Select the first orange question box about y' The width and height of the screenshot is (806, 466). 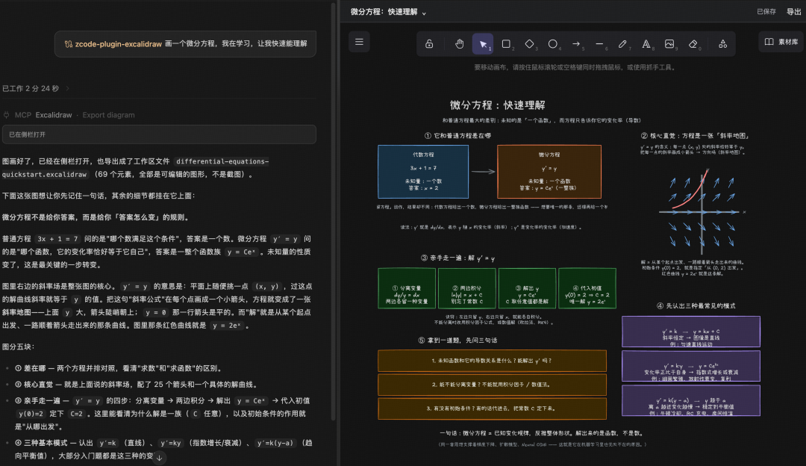click(492, 361)
